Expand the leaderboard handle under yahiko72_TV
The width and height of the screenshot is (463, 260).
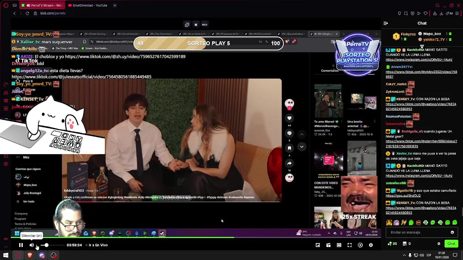click(x=422, y=46)
